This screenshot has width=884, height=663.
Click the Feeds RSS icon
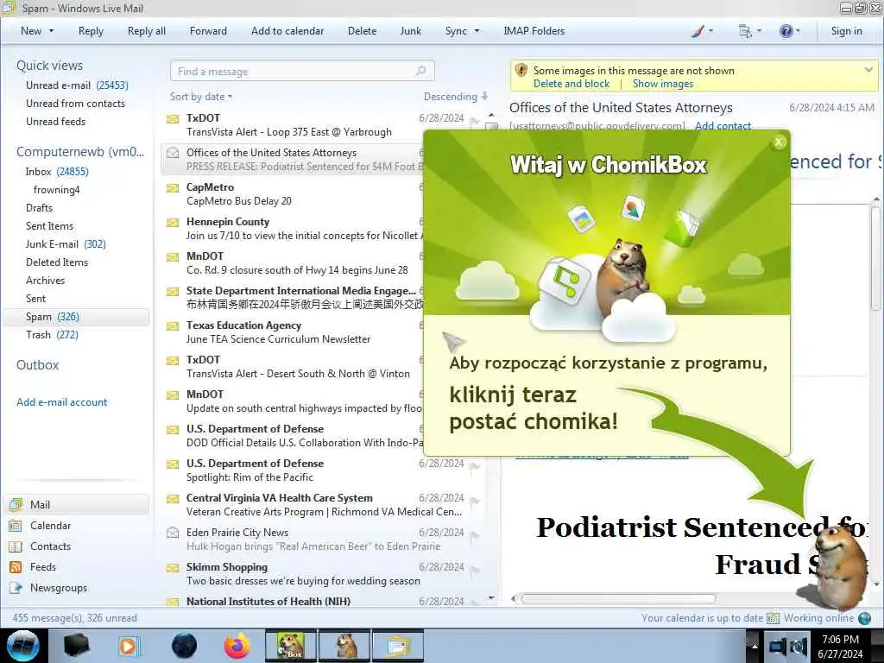click(16, 567)
